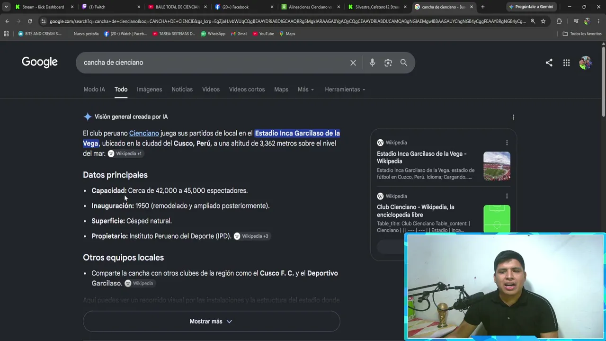Open Google Lens image search icon

pyautogui.click(x=388, y=63)
